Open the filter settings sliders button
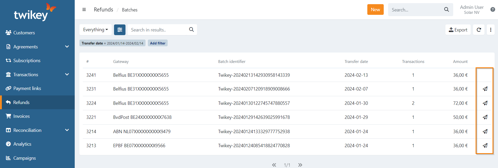498x168 pixels. [x=119, y=30]
